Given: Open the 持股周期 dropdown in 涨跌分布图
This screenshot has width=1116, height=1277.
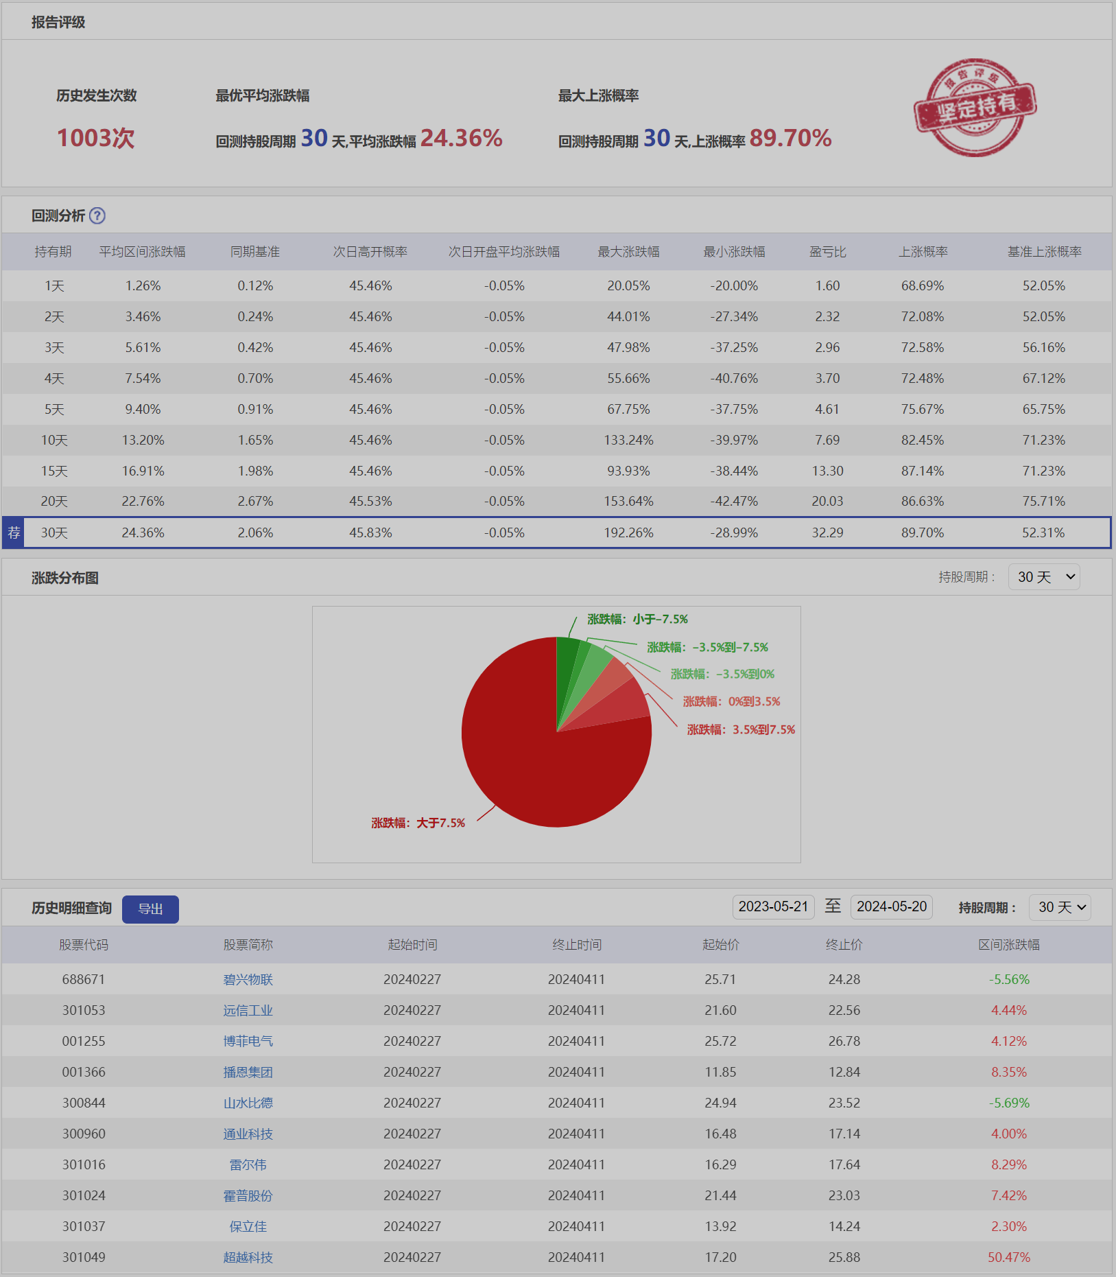Looking at the screenshot, I should [1044, 577].
